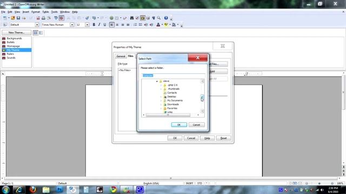
Task: Expand the Desktop folder in tree
Action: tap(161, 96)
